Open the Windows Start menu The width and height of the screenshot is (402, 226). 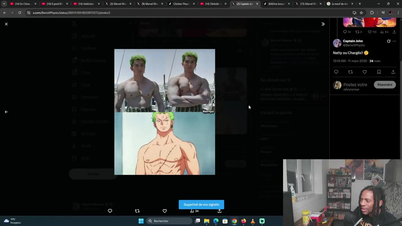[141, 221]
